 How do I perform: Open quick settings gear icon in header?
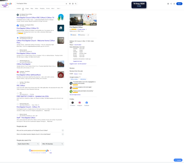click(x=168, y=4)
